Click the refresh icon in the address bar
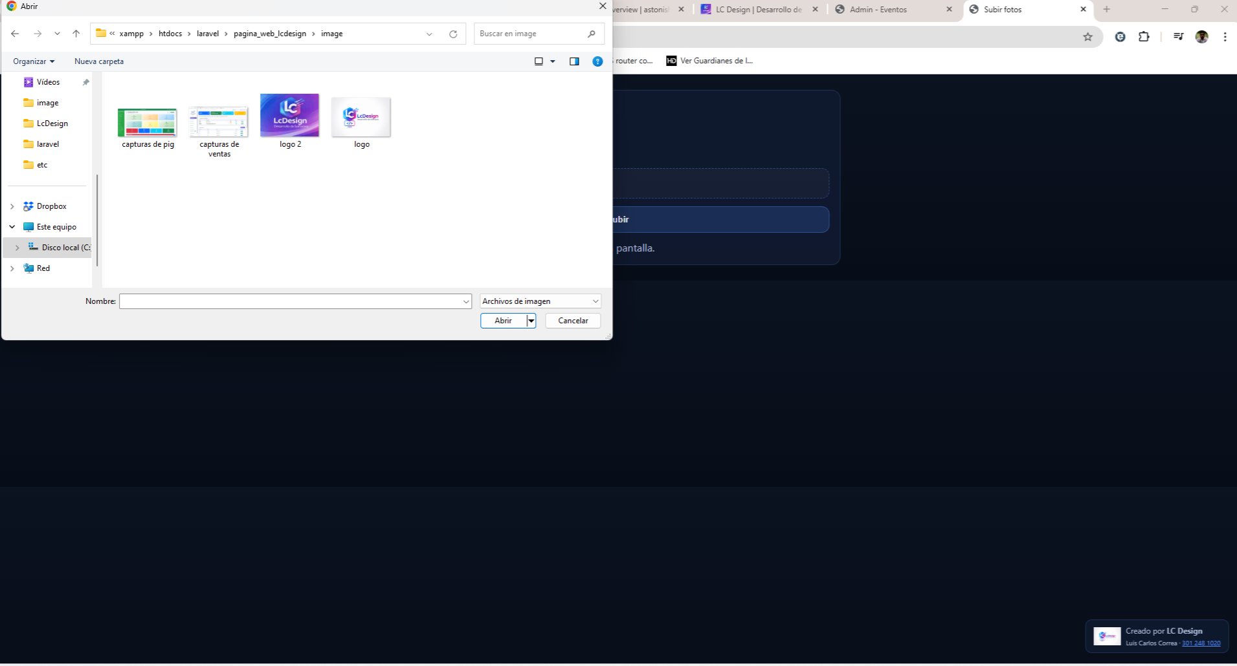1237x666 pixels. tap(452, 34)
